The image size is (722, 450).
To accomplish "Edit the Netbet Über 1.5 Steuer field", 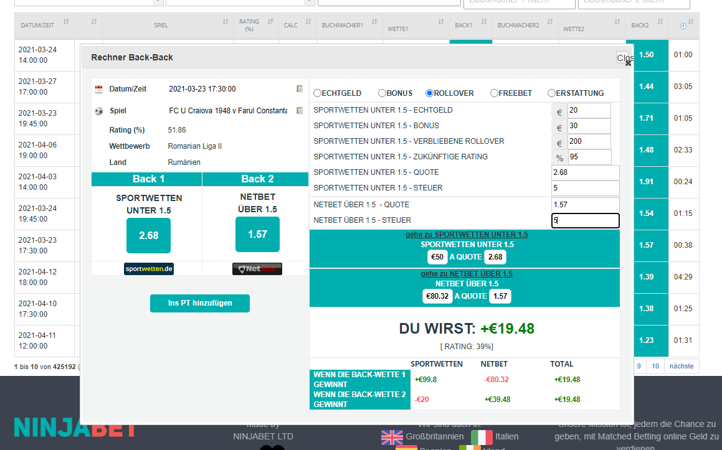I will 585,220.
